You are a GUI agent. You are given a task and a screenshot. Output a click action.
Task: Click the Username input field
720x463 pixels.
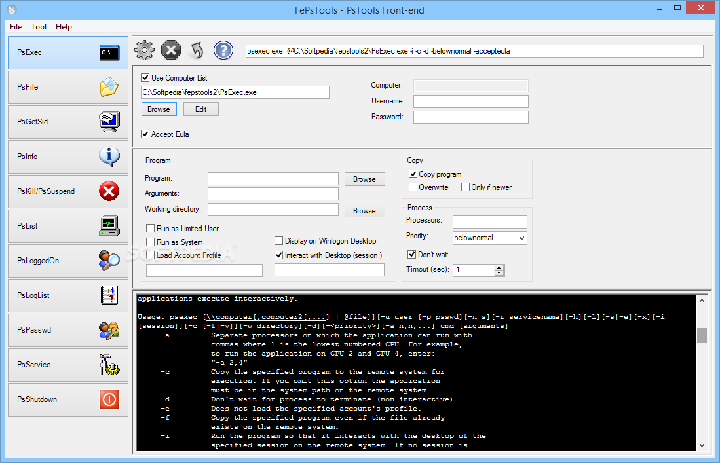(470, 102)
